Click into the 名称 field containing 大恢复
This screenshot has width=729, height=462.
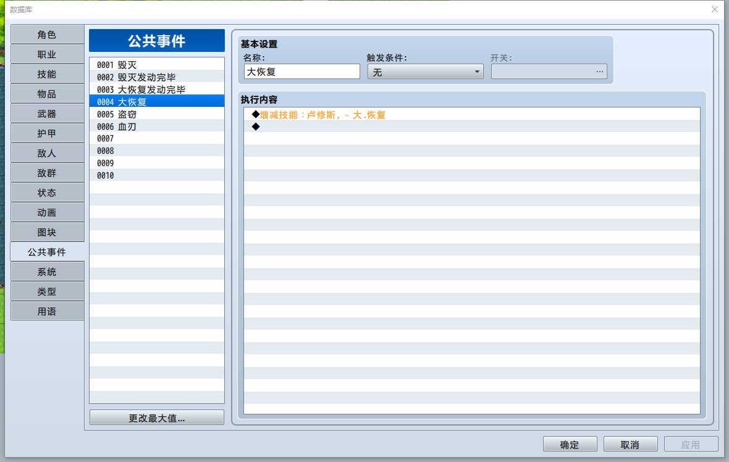click(301, 72)
